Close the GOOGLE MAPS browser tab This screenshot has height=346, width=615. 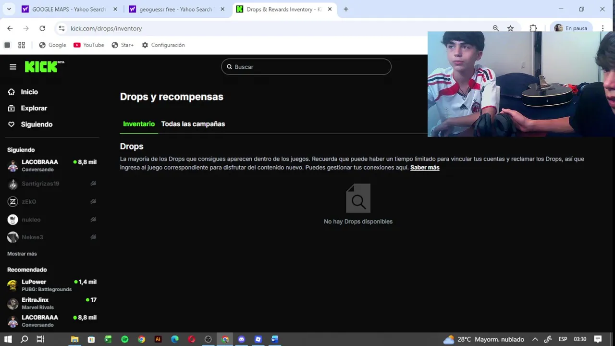click(115, 9)
